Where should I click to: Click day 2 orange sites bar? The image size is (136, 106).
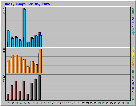tap(13, 64)
